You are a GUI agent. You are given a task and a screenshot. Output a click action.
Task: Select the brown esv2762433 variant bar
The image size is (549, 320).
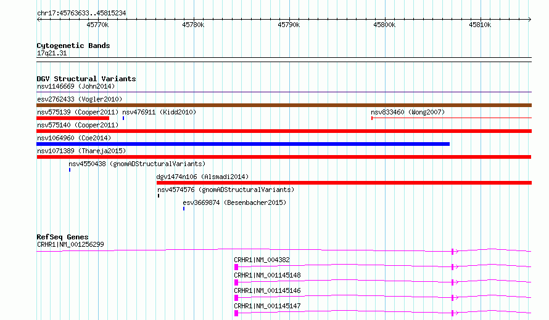(x=284, y=105)
